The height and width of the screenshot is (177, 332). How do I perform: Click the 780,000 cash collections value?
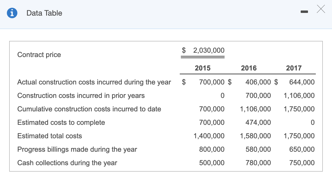(x=258, y=163)
